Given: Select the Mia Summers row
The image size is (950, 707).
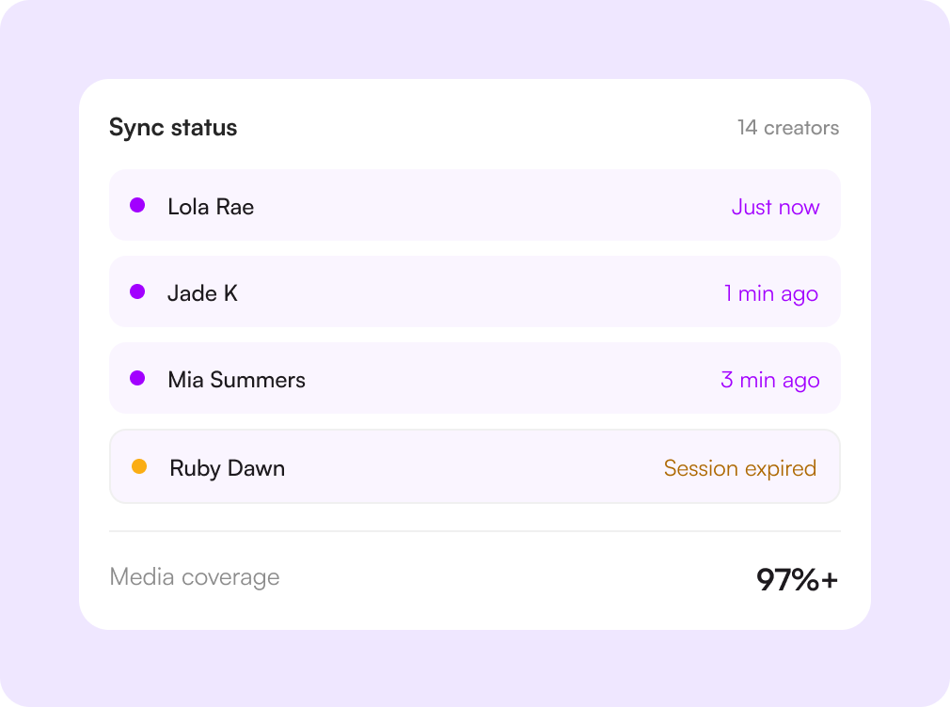Looking at the screenshot, I should [474, 379].
